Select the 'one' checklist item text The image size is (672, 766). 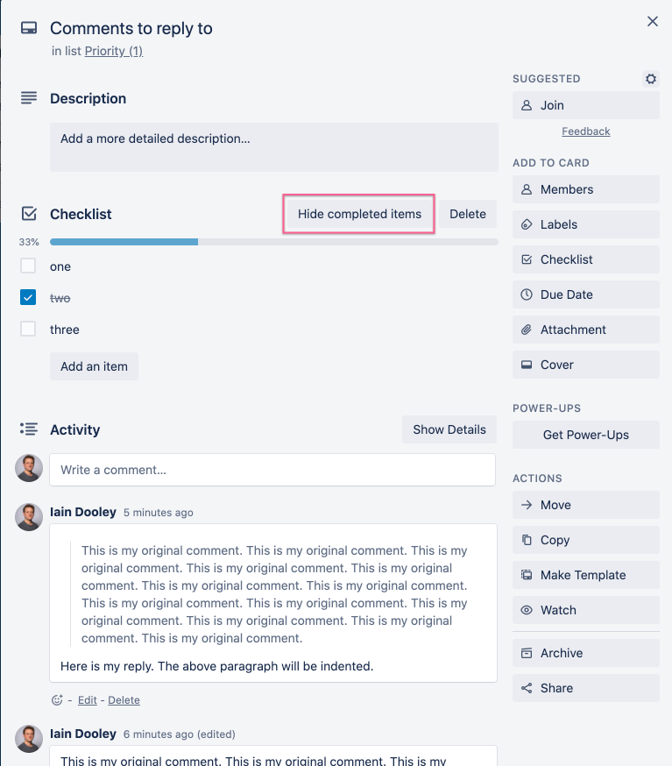60,266
